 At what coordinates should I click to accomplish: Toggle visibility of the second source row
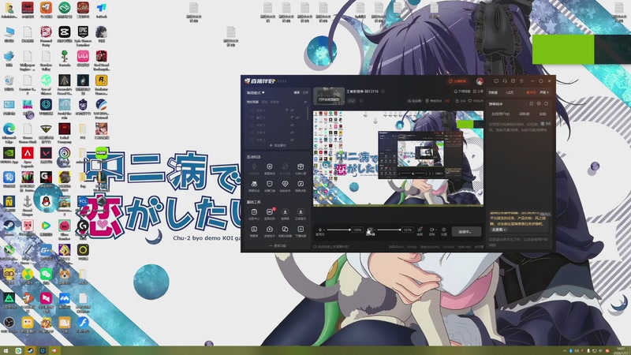[297, 118]
